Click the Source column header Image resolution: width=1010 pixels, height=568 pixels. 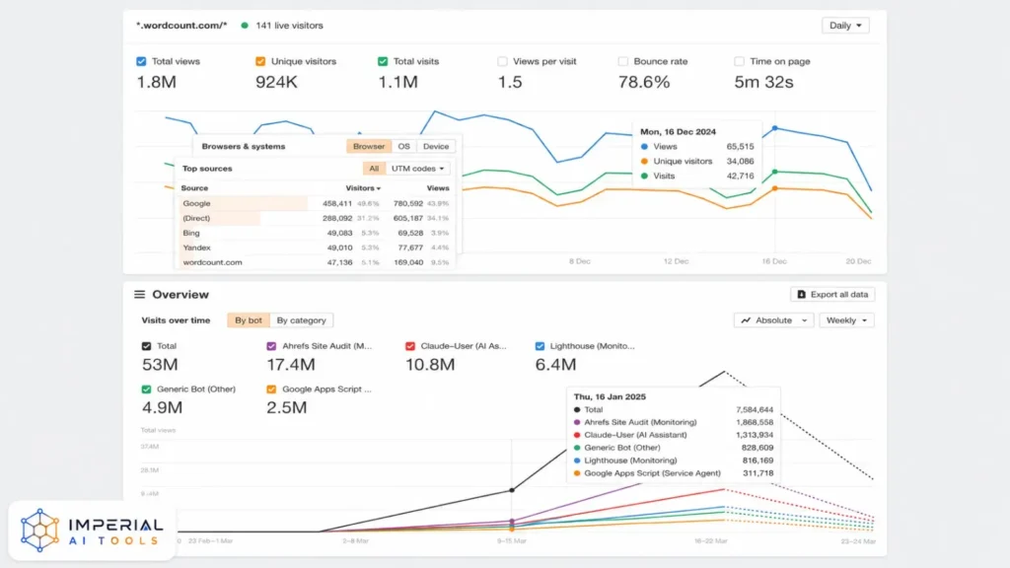tap(194, 188)
